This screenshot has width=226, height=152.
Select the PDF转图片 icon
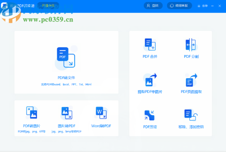[x=32, y=112]
